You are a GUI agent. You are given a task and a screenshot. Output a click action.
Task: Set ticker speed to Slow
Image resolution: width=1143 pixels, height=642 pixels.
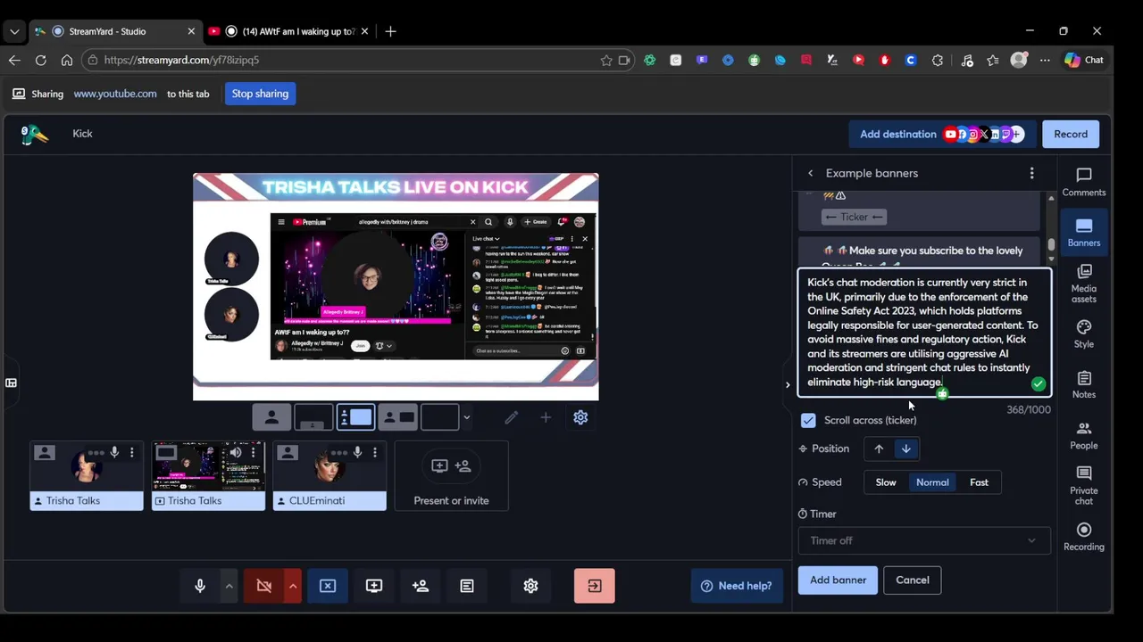click(886, 482)
